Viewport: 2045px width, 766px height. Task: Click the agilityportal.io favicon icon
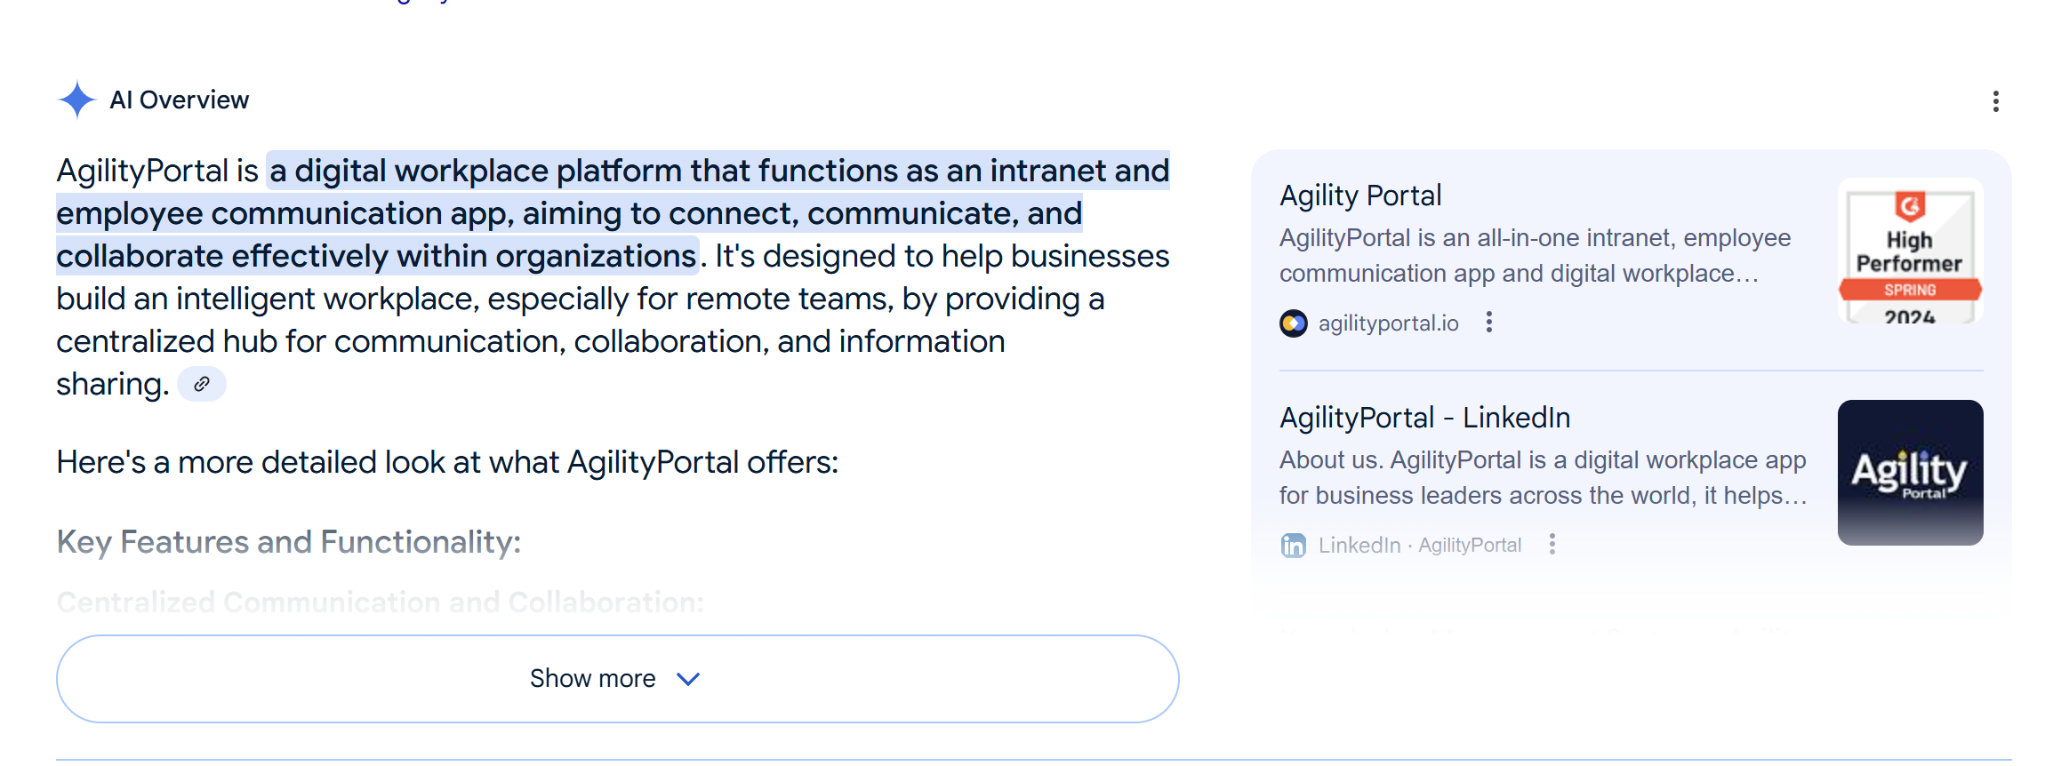click(1293, 323)
